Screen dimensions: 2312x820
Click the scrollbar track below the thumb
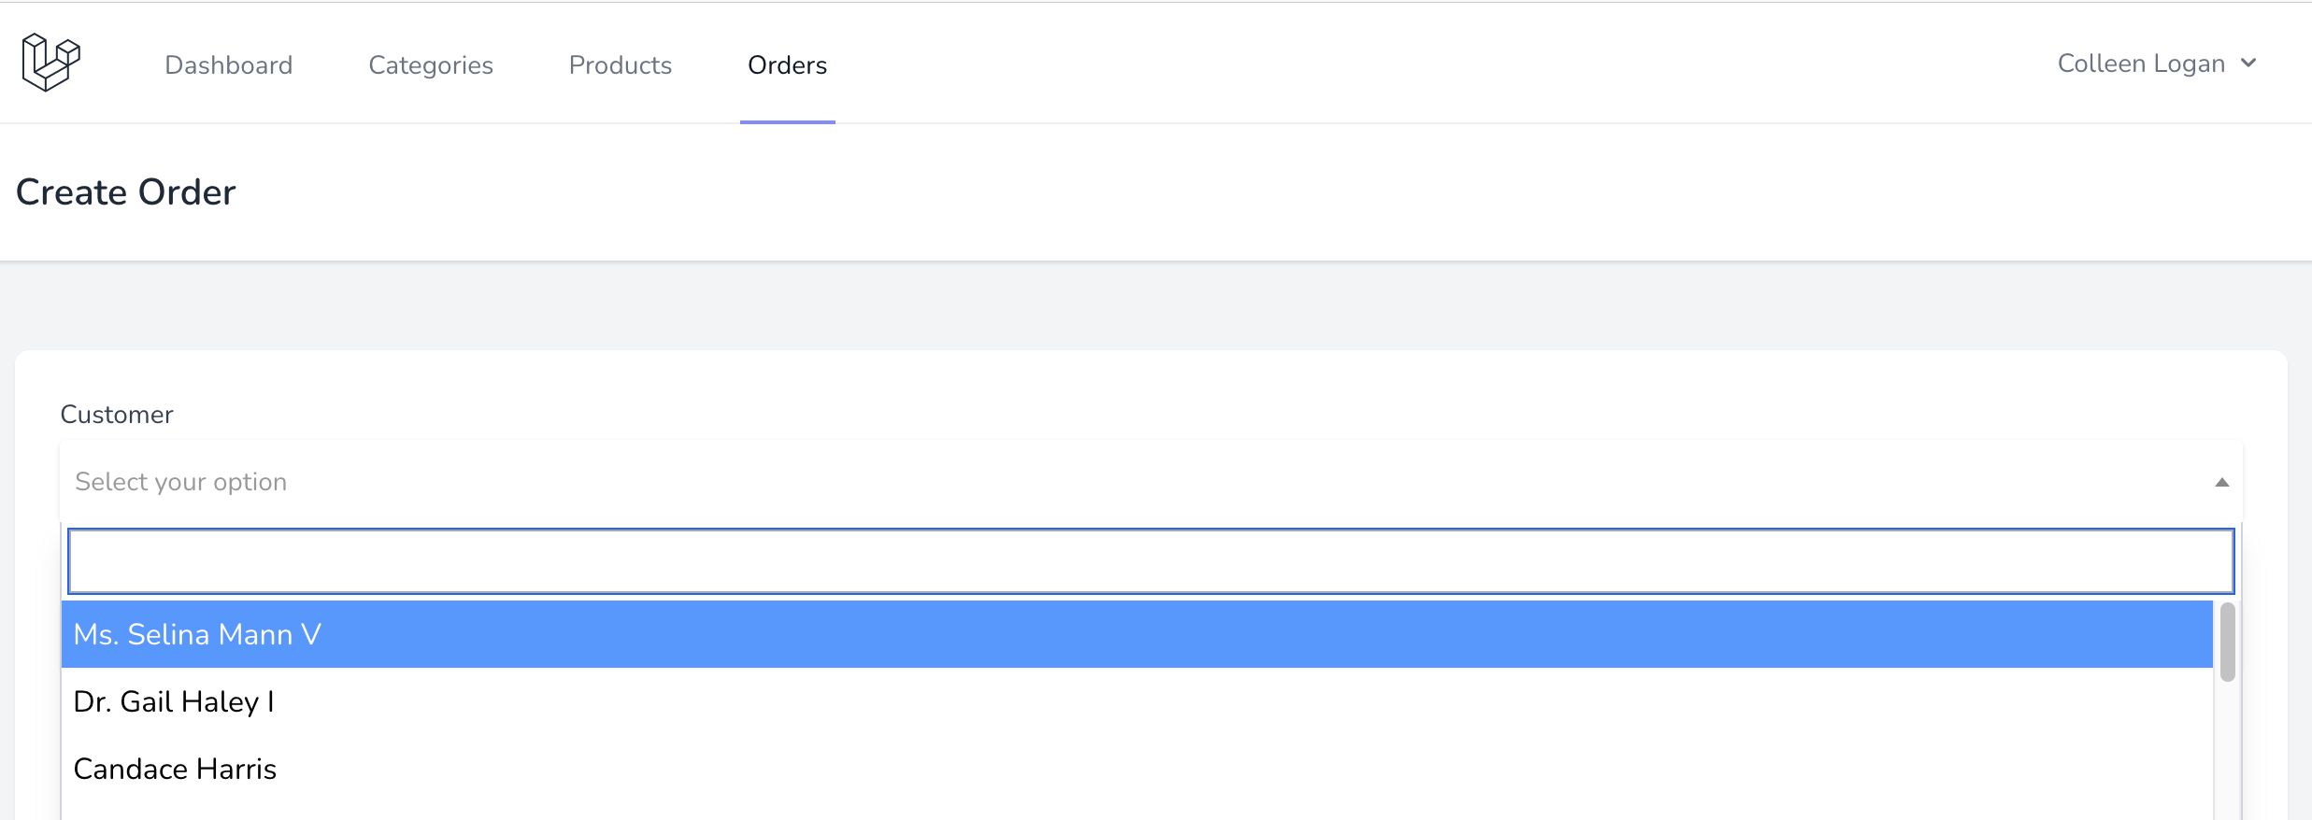(x=2227, y=756)
